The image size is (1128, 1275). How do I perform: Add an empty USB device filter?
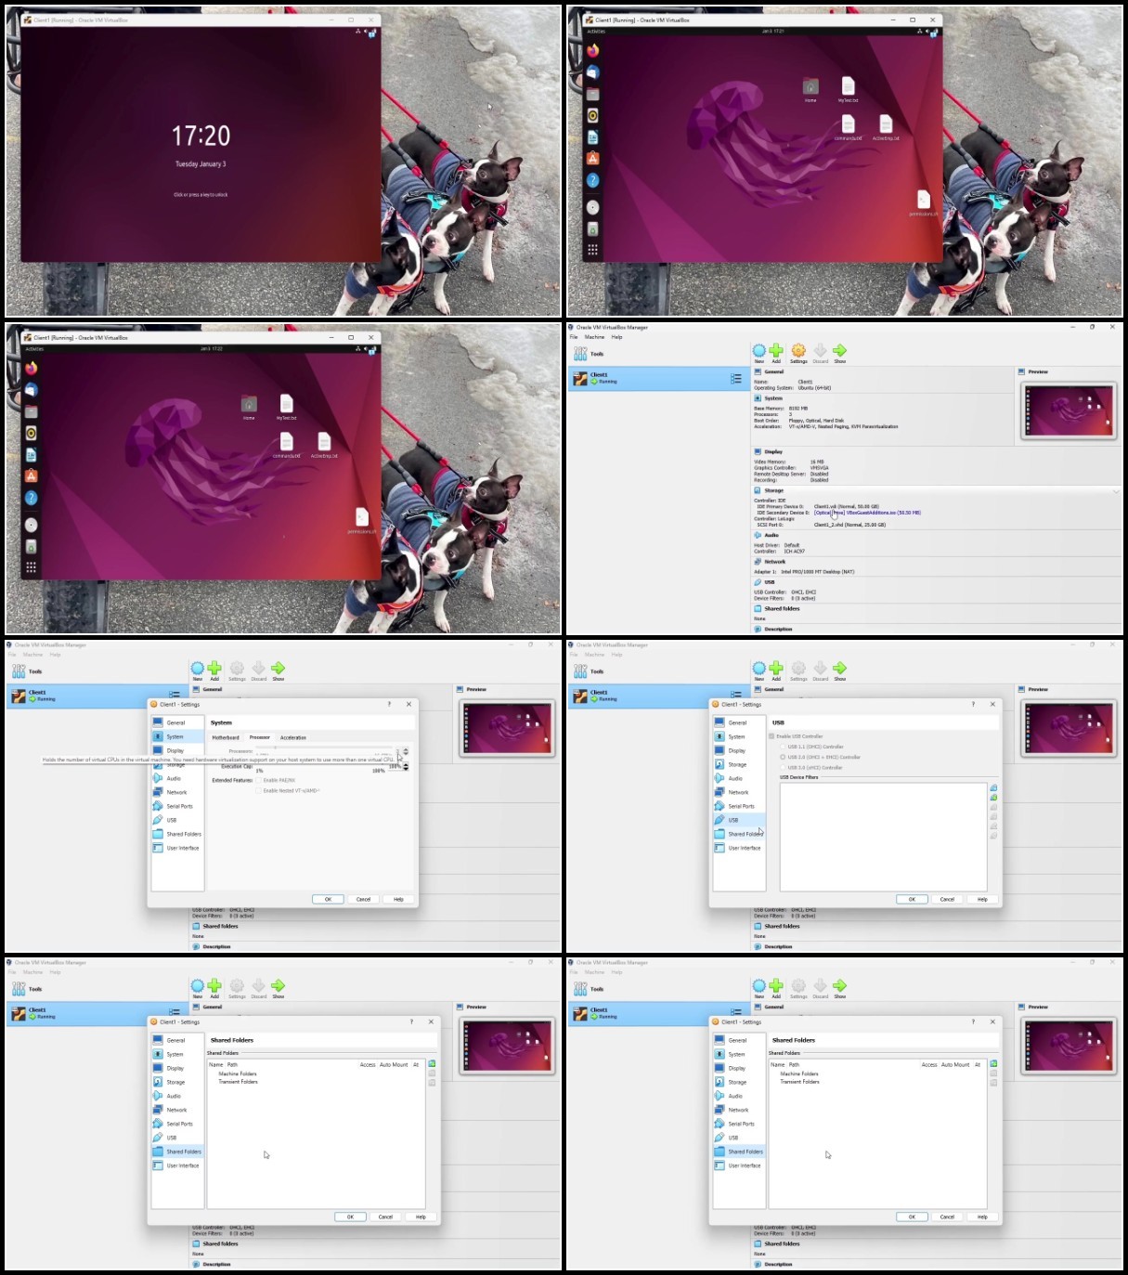click(x=993, y=787)
